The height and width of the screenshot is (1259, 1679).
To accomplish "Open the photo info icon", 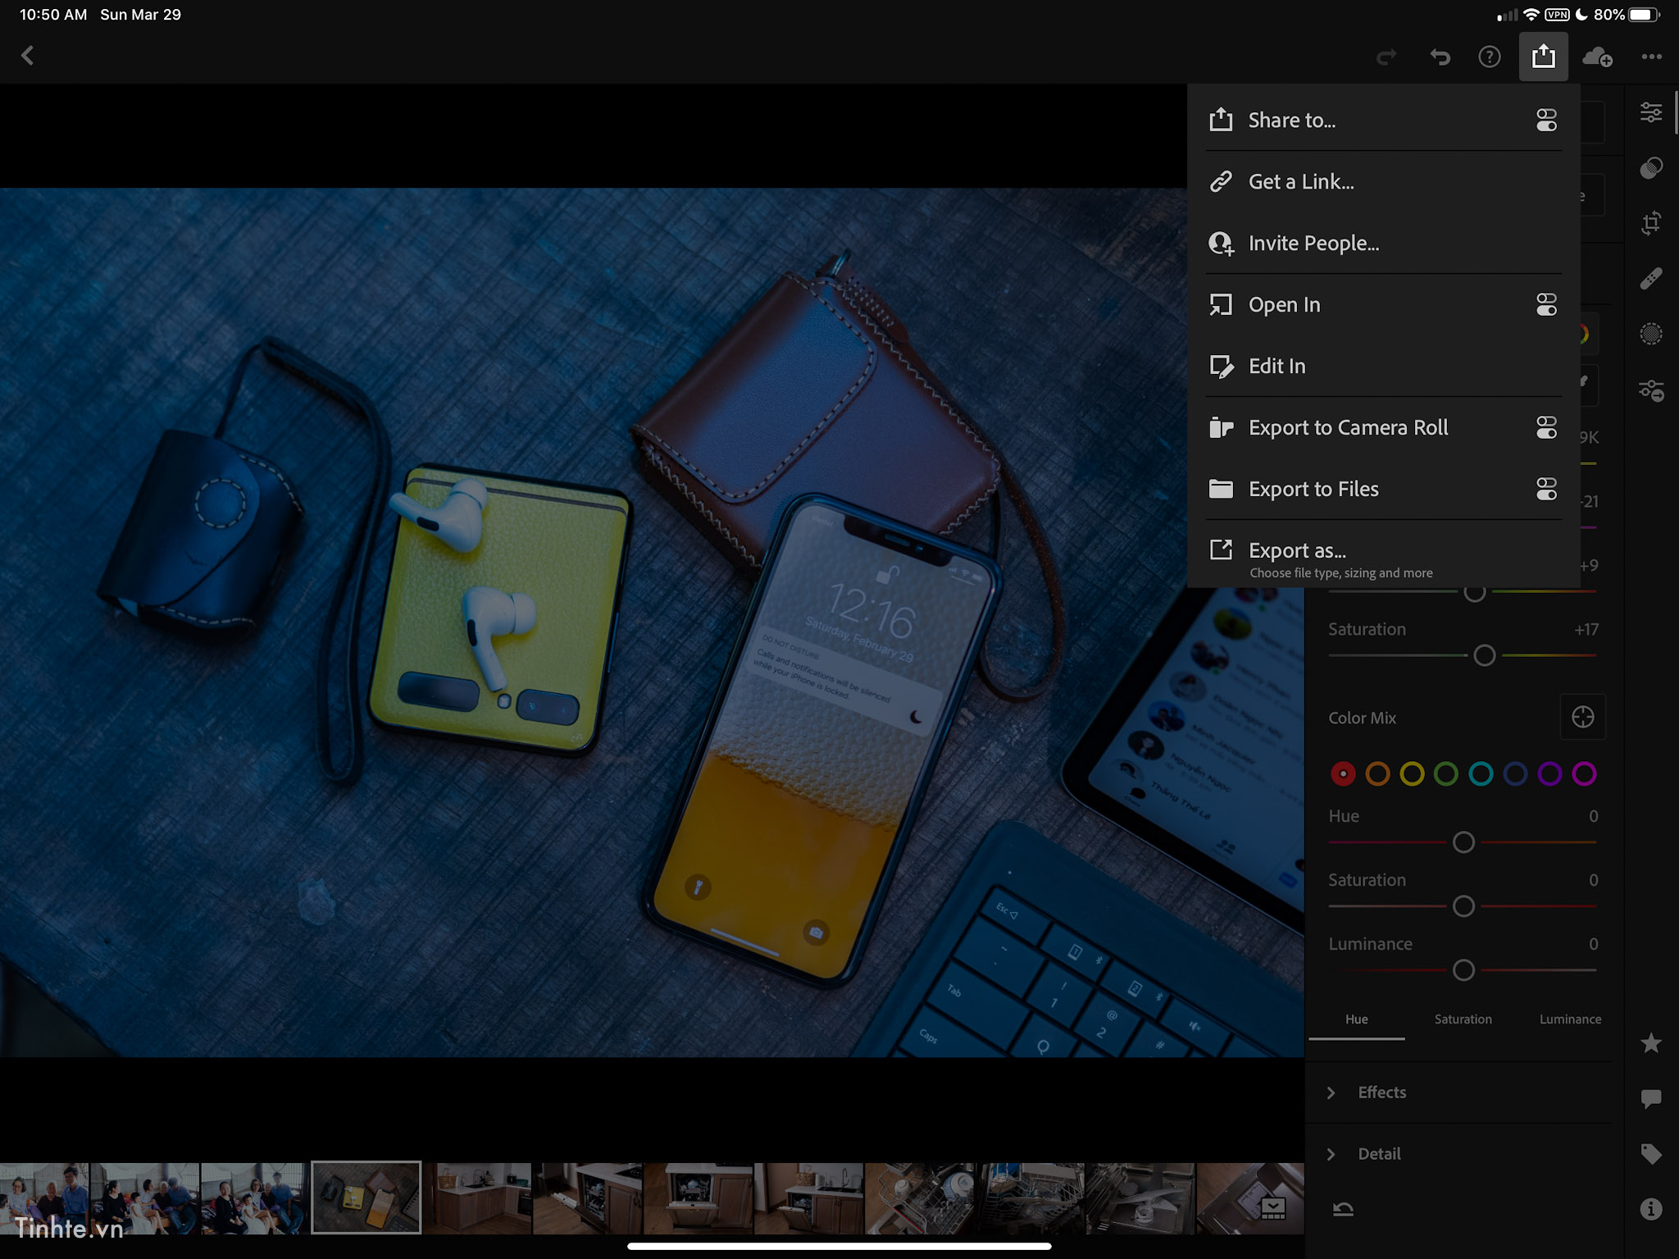I will (x=1651, y=1209).
